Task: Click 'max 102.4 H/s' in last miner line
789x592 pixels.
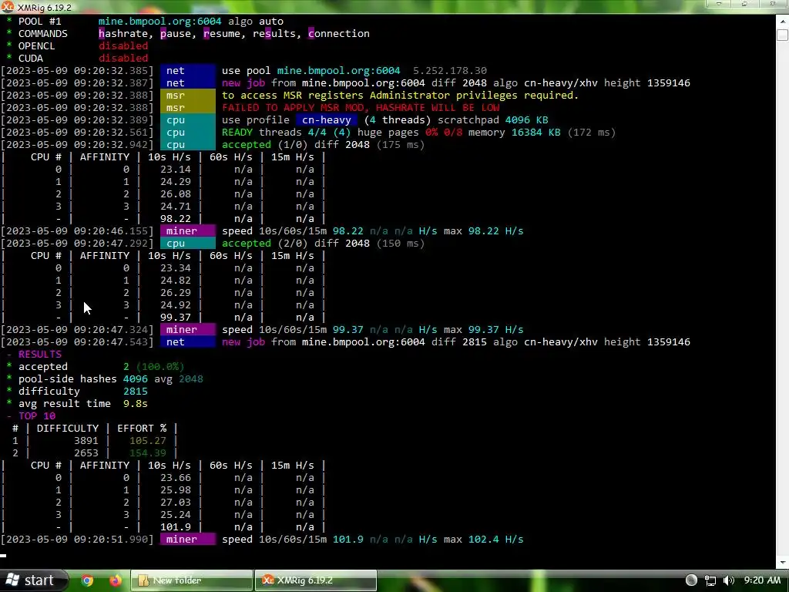Action: click(484, 539)
